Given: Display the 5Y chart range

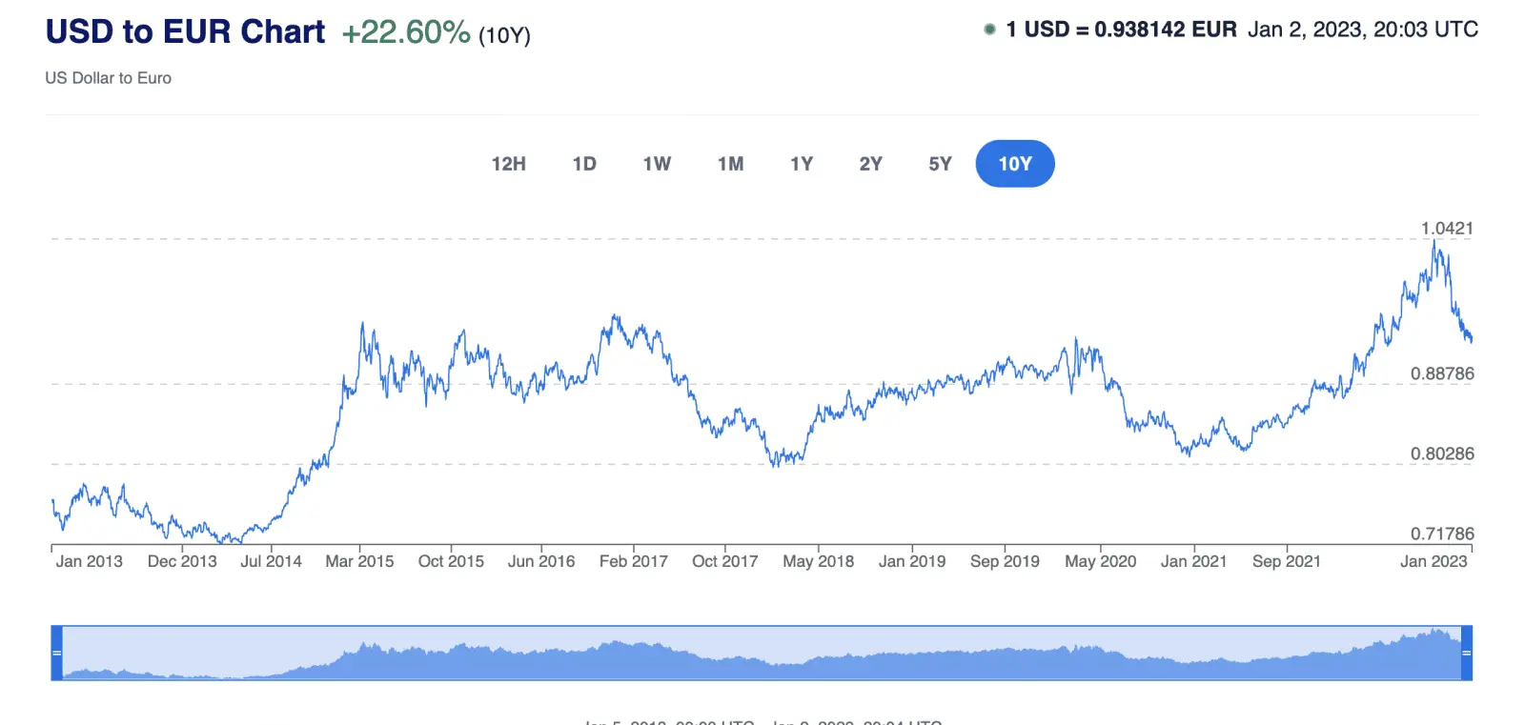Looking at the screenshot, I should (940, 164).
